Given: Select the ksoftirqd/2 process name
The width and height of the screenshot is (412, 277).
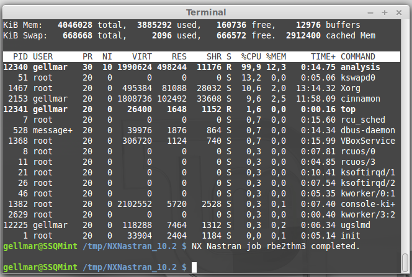Looking at the screenshot, I should 368,183.
